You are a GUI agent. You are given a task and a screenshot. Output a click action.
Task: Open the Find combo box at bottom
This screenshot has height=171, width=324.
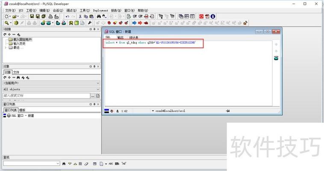[58, 163]
